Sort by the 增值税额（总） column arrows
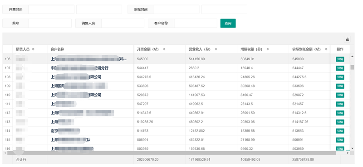The height and width of the screenshot is (167, 363). [268, 49]
